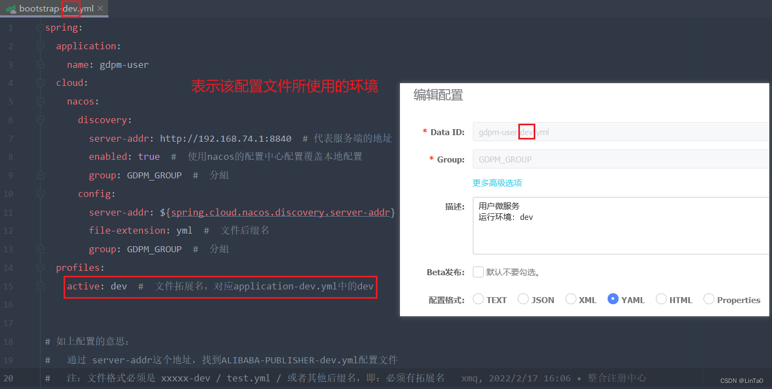Click the Spring file icon on bootstrap-dev.yml tab
Image resolution: width=772 pixels, height=389 pixels.
(x=10, y=9)
